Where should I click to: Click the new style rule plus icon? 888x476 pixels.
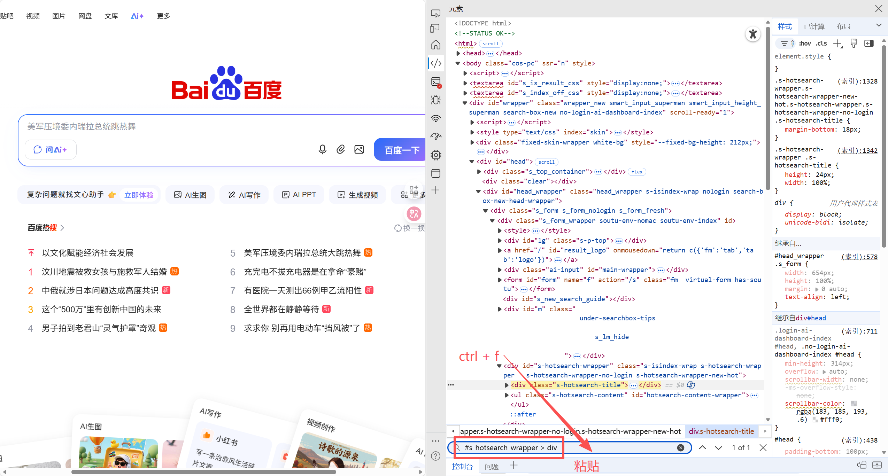tap(837, 44)
